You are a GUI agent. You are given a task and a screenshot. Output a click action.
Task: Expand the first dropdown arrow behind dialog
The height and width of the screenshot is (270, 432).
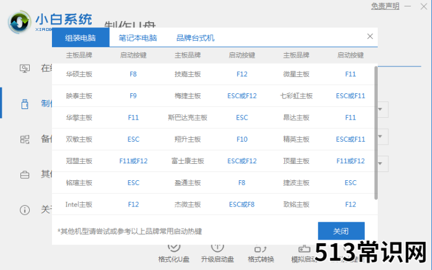pyautogui.click(x=380, y=109)
